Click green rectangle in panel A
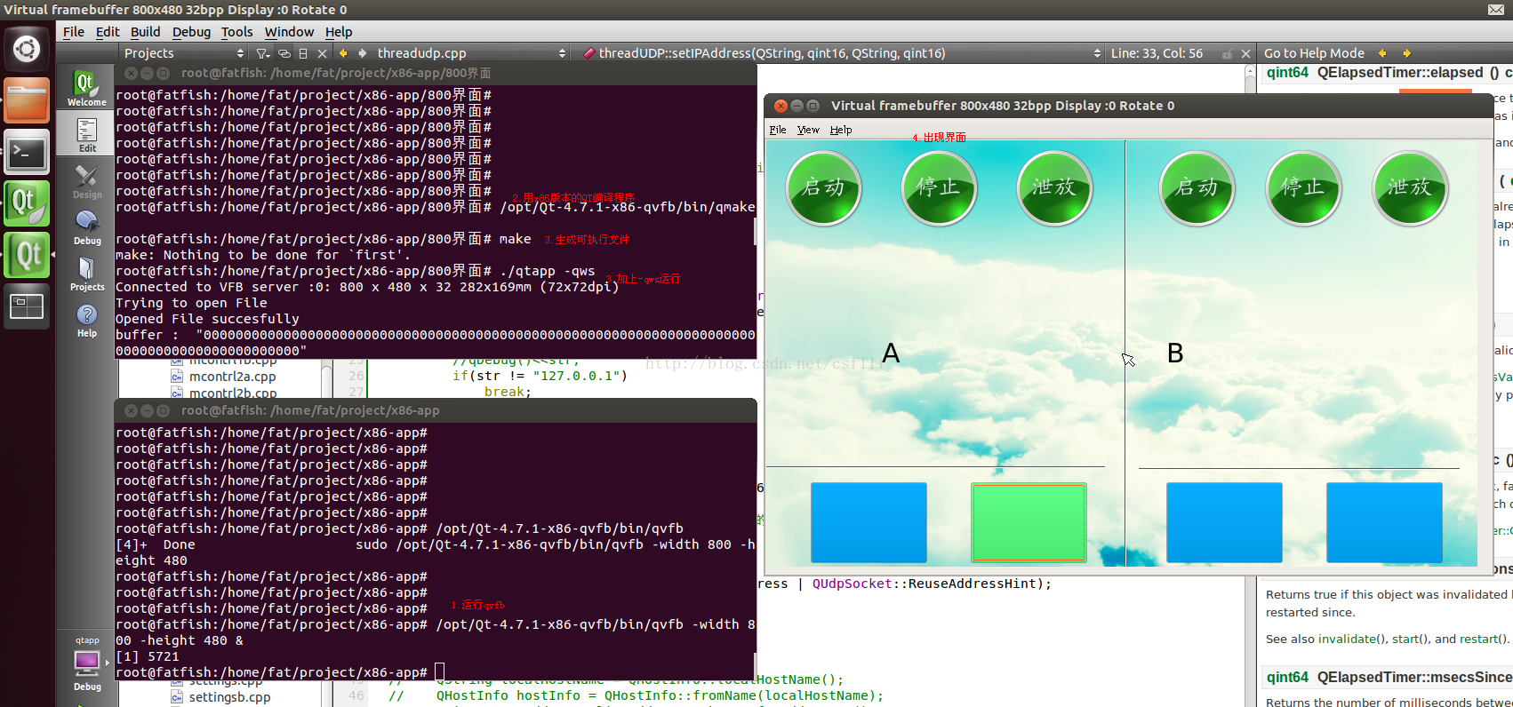Viewport: 1513px width, 707px height. [1029, 522]
